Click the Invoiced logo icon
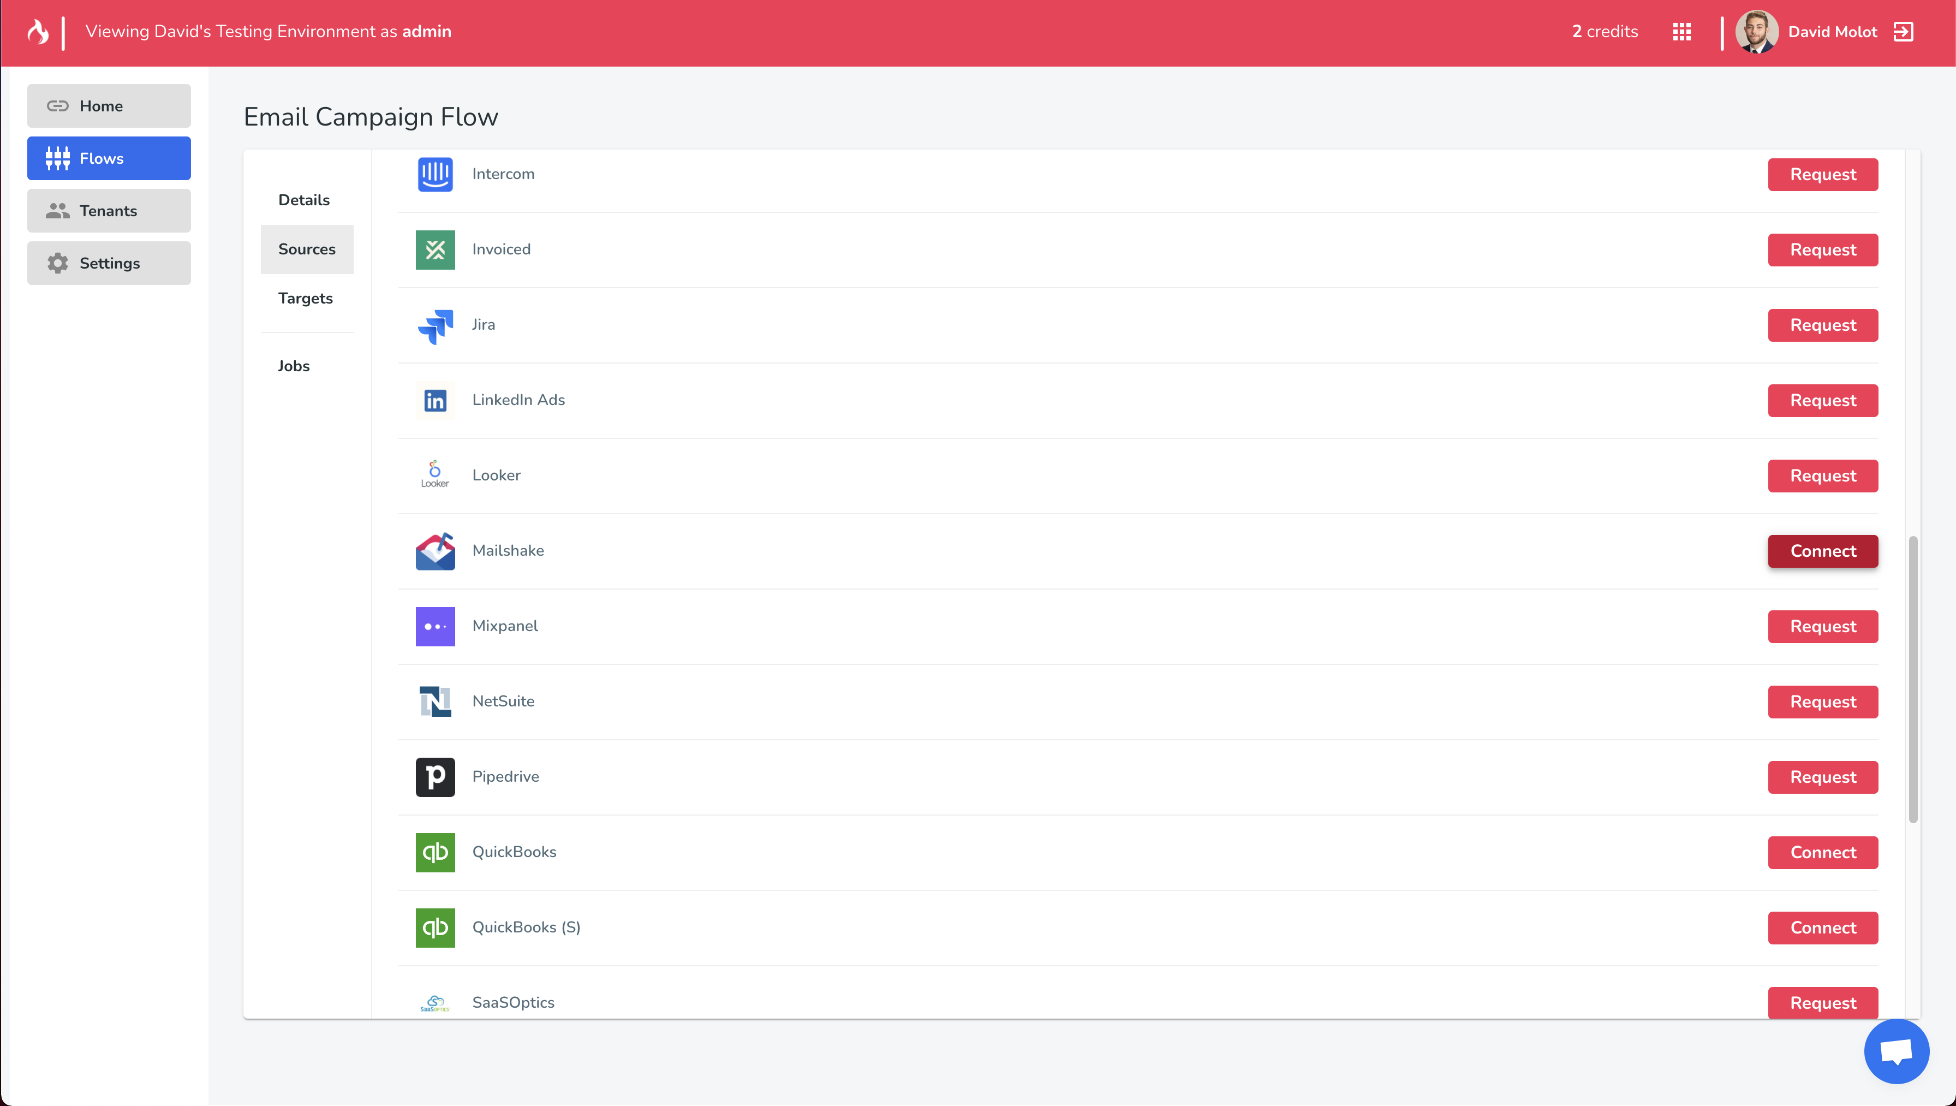The width and height of the screenshot is (1956, 1106). pyautogui.click(x=435, y=250)
